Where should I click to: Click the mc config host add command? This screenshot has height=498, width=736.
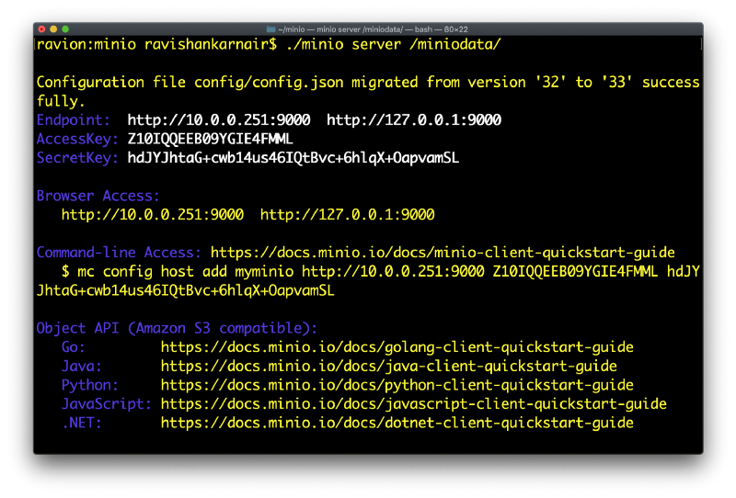(368, 271)
